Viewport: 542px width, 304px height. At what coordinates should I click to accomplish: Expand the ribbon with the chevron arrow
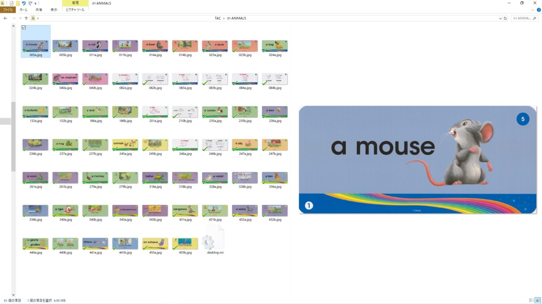coord(532,10)
